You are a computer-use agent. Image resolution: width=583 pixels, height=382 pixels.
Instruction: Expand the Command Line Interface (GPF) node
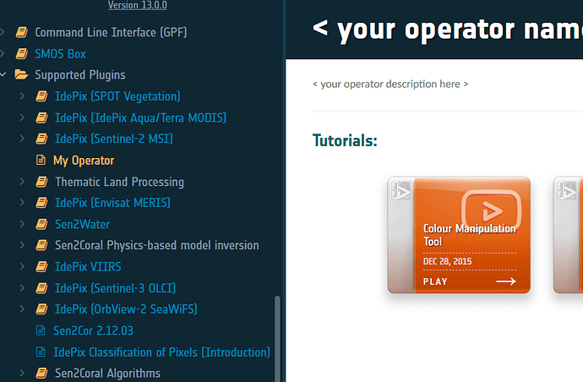coord(3,32)
